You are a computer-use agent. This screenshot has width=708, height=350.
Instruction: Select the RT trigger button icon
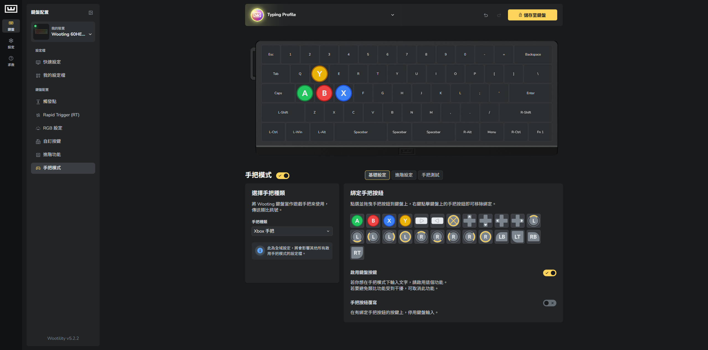[357, 253]
